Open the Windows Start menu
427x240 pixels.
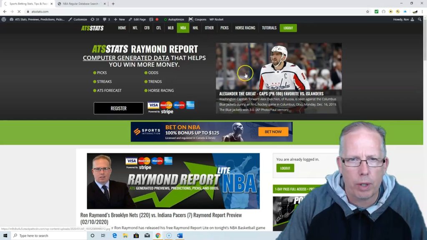(x=5, y=236)
